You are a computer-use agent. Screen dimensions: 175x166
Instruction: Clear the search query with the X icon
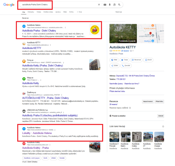[x=99, y=5]
